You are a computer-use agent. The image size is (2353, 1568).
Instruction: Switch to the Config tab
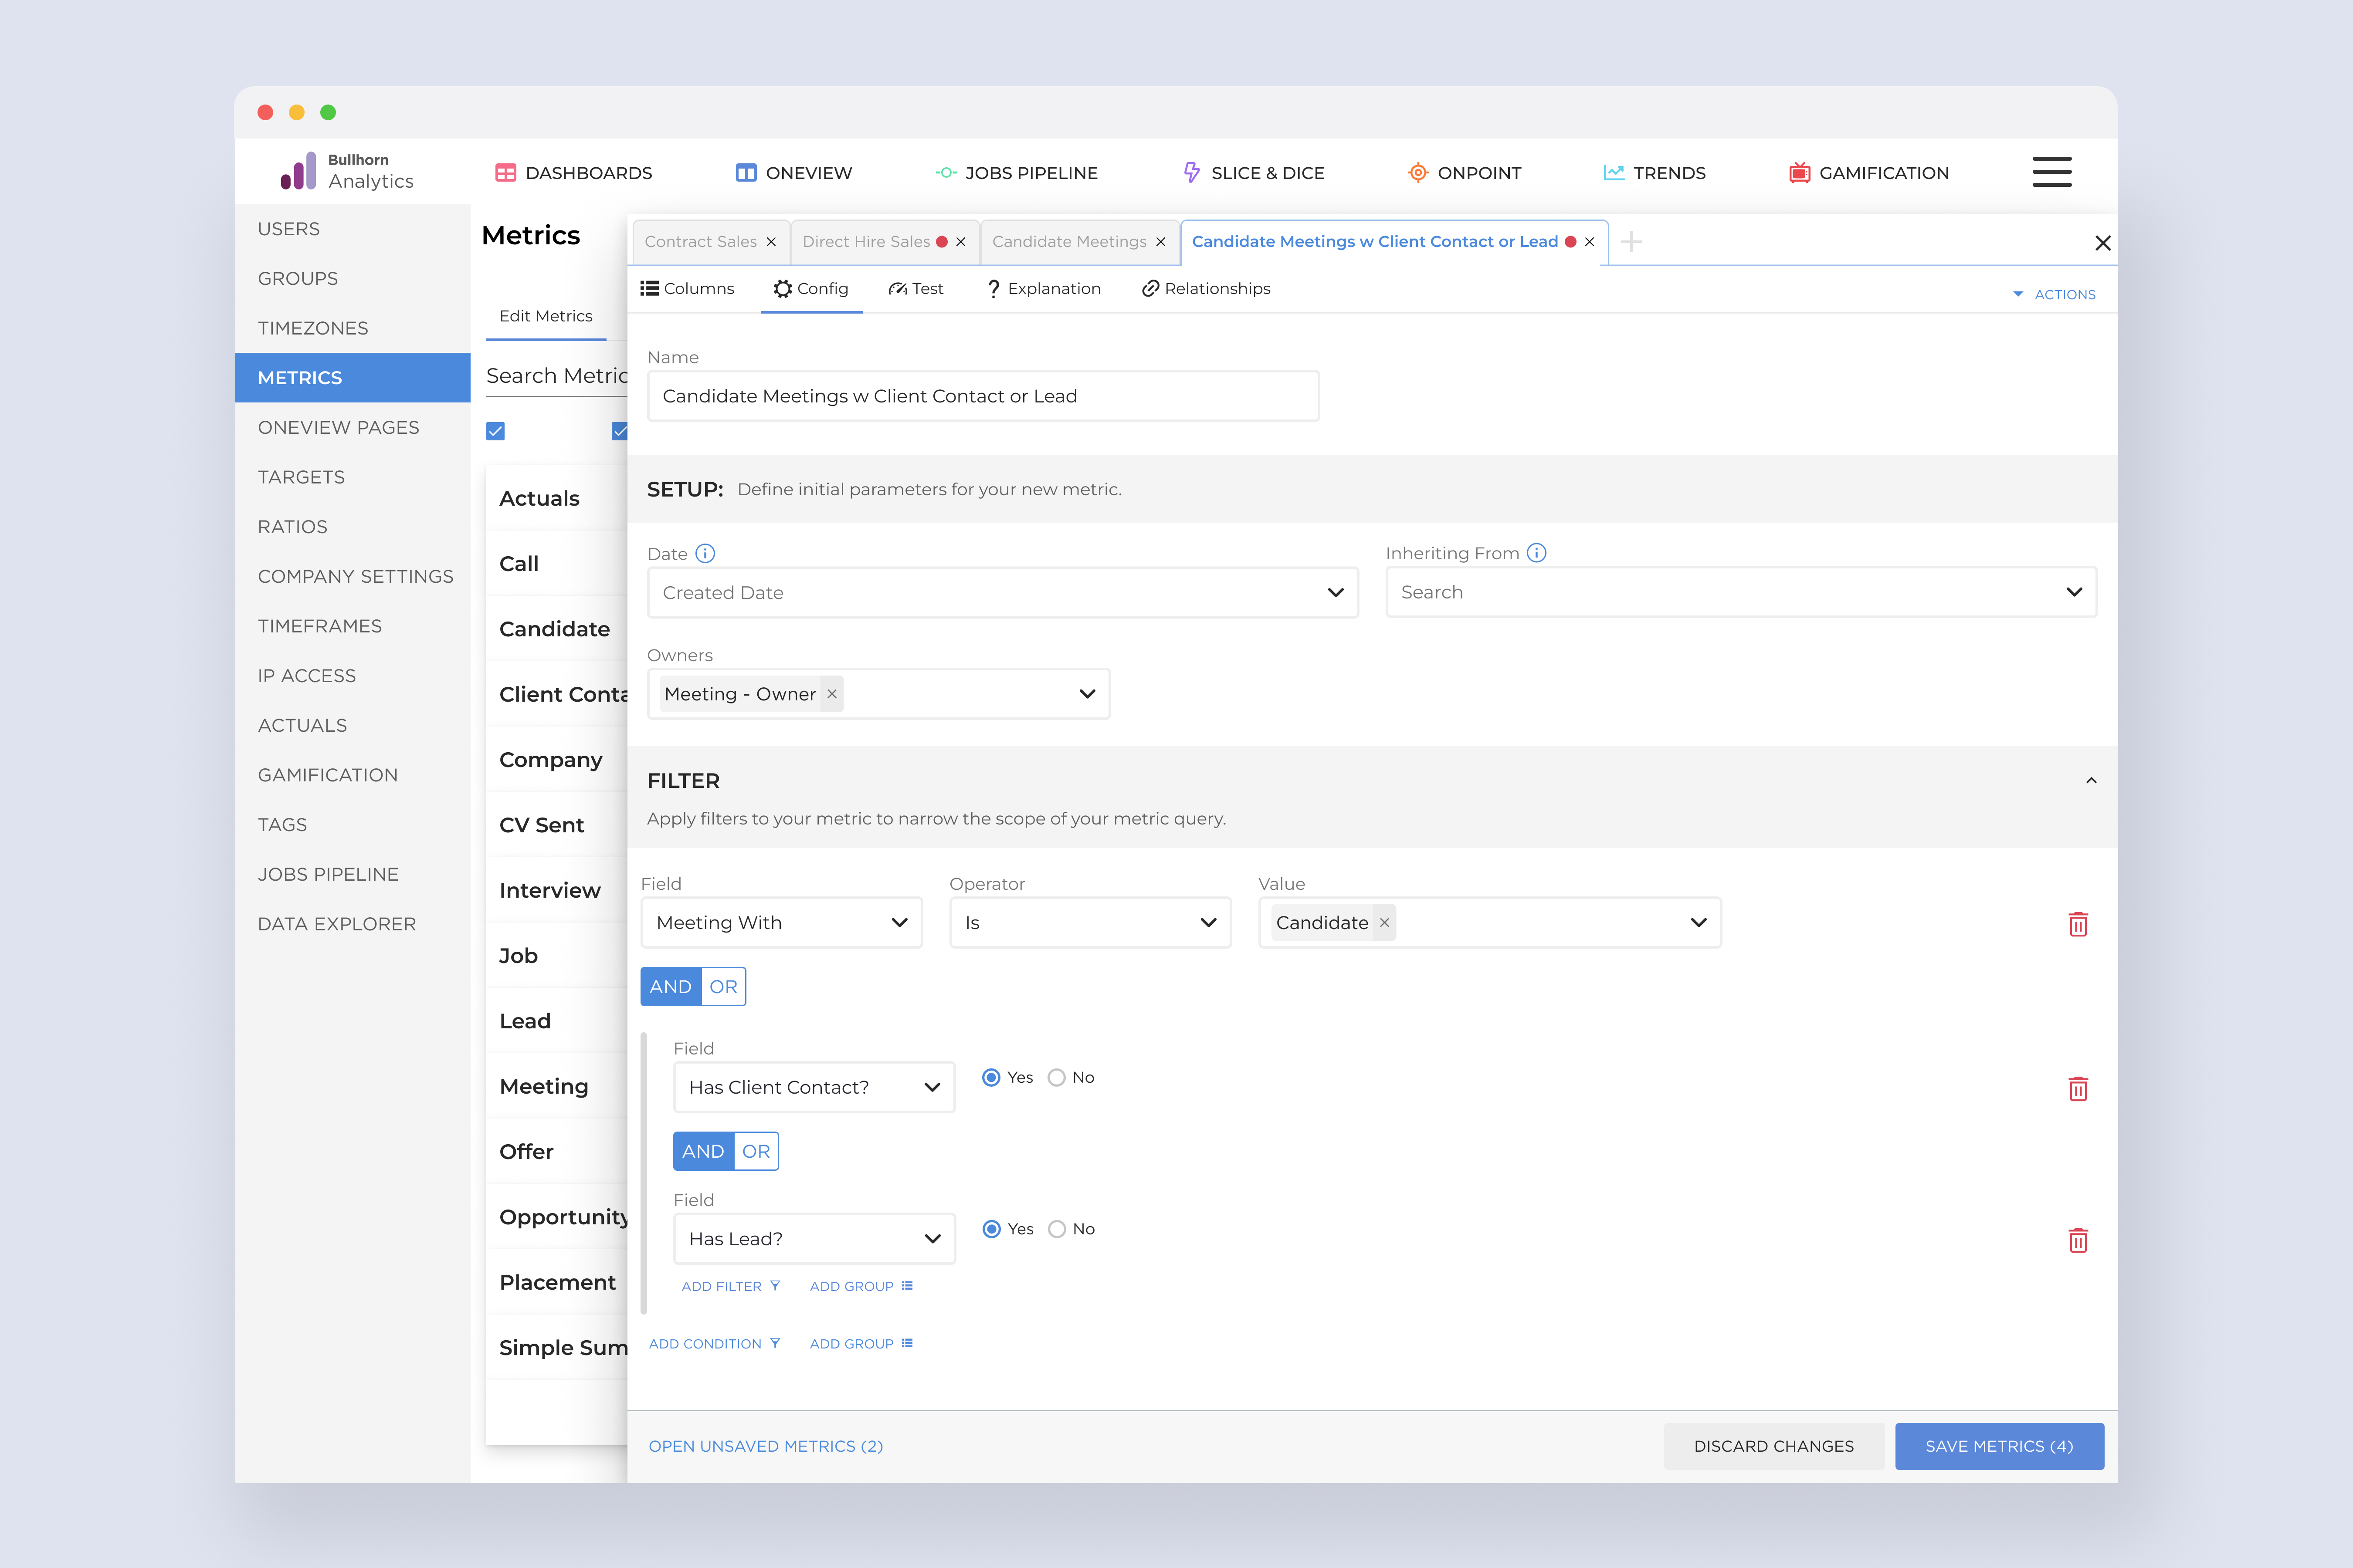coord(811,289)
